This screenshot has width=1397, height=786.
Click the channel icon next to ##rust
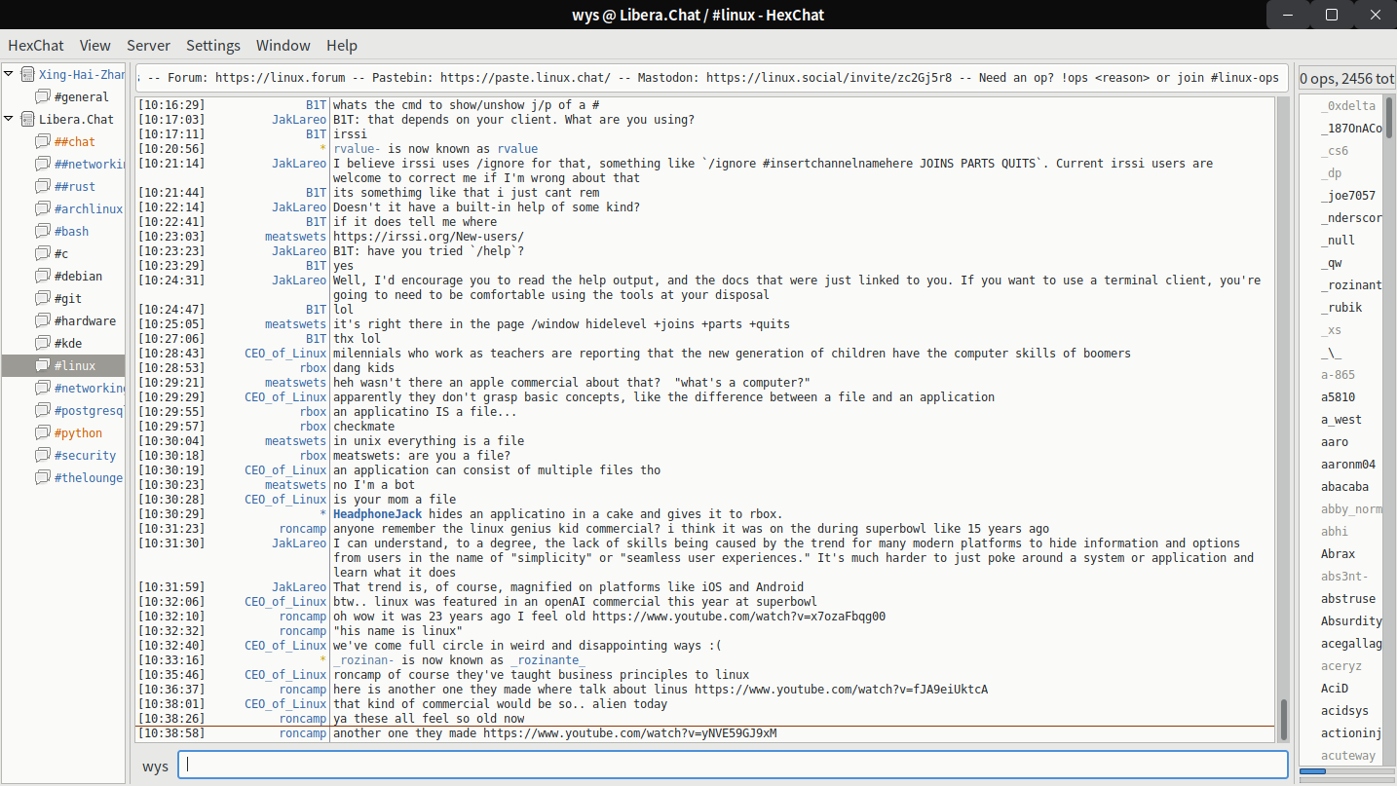(42, 187)
